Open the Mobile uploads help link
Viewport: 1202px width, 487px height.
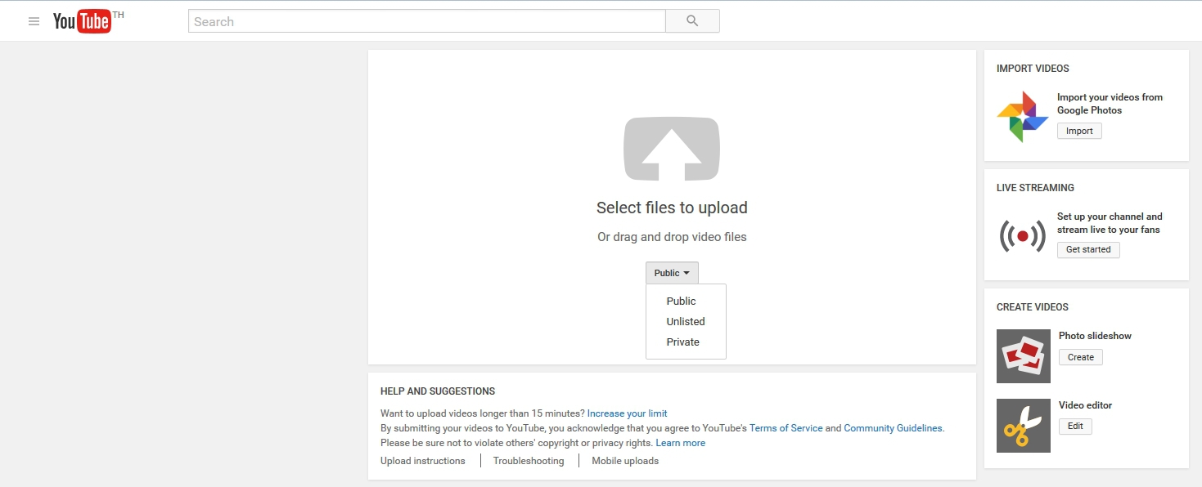625,461
